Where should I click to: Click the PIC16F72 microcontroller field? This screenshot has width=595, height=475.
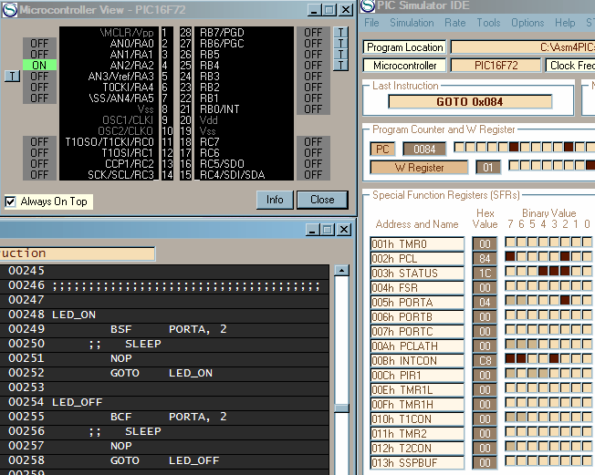point(496,66)
